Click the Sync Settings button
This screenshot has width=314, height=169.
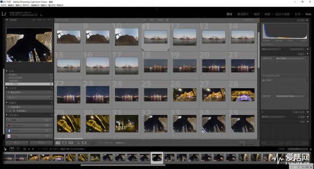tap(297, 143)
